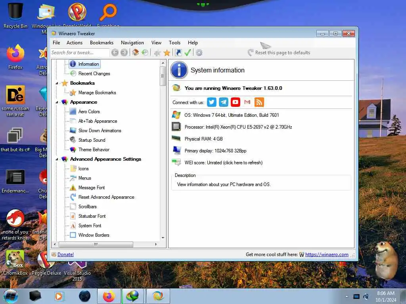Click the Donate! link
The width and height of the screenshot is (406, 304).
(x=65, y=255)
